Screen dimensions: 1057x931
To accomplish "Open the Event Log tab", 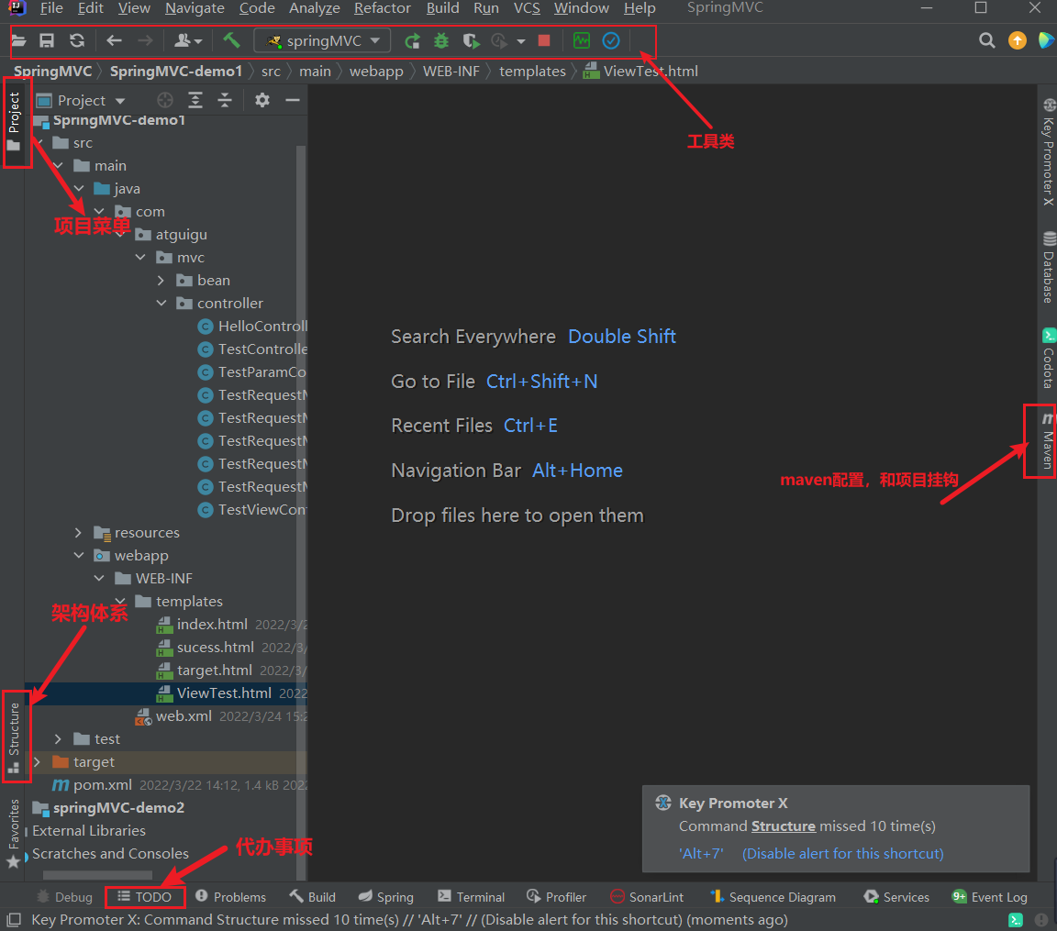I will (989, 897).
